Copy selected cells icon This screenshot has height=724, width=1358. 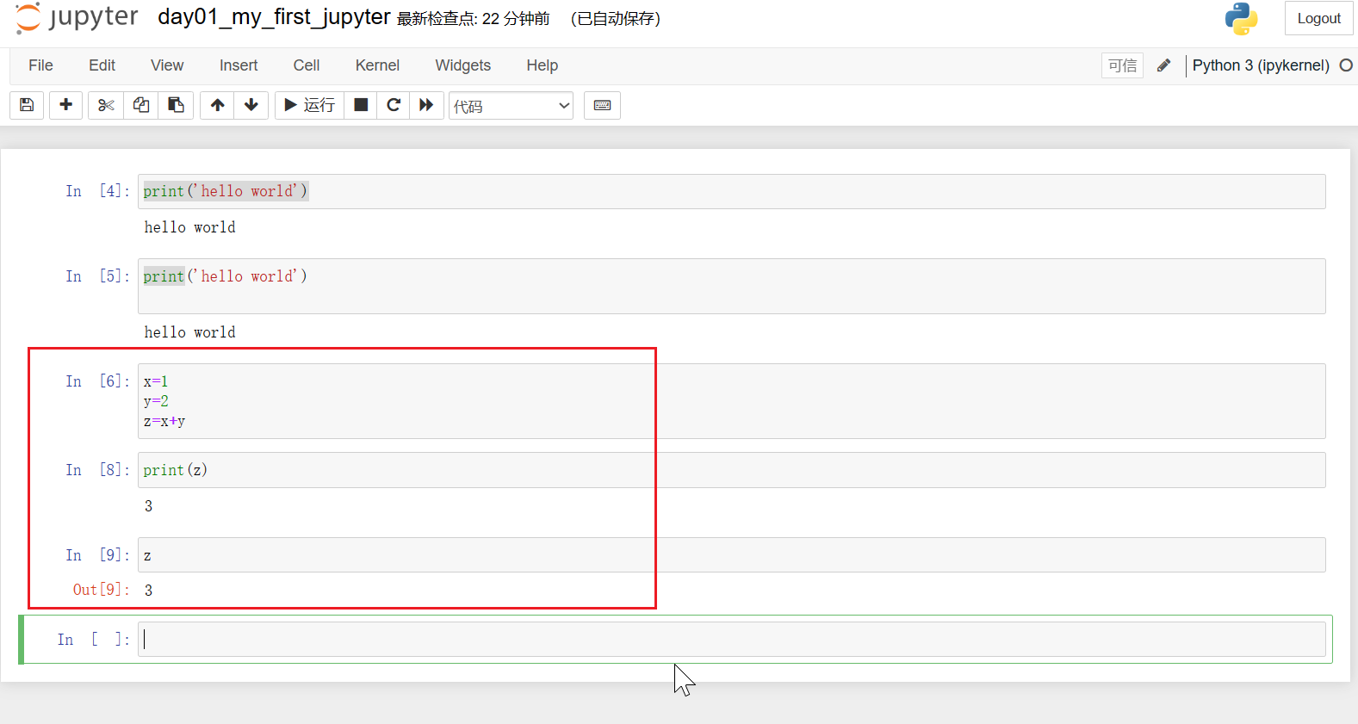[x=141, y=105]
